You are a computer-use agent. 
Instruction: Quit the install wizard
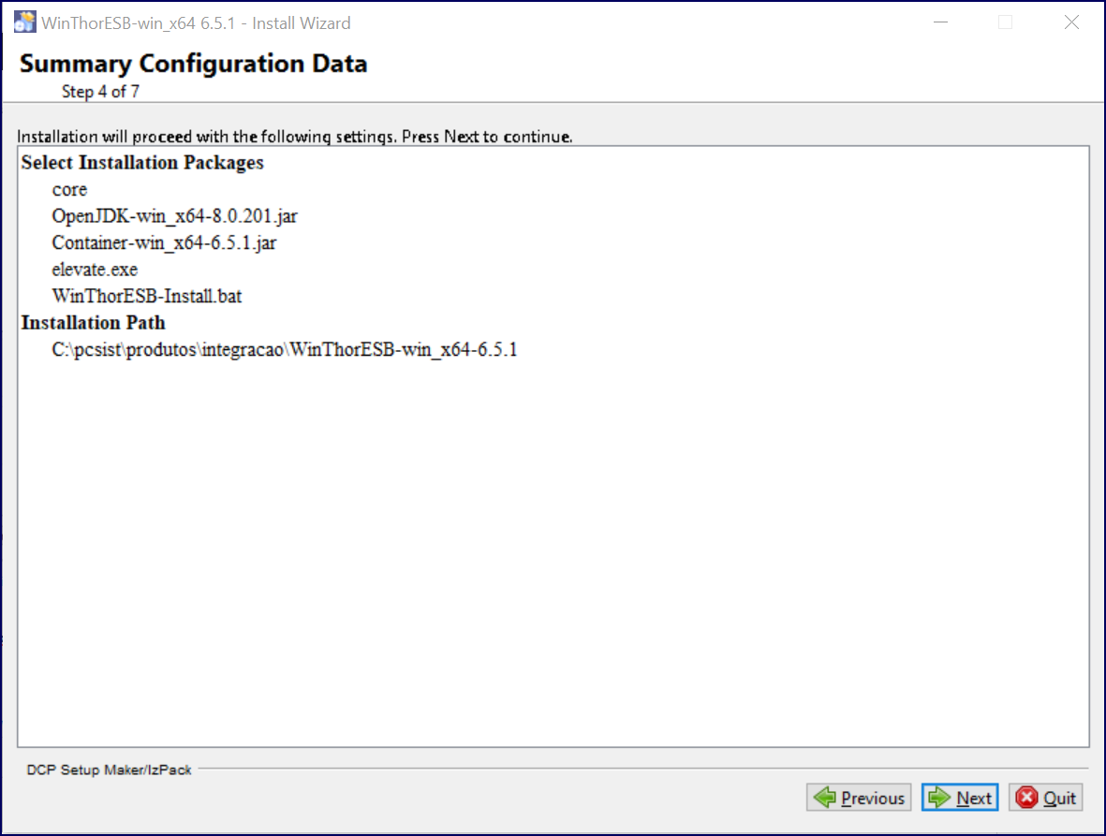coord(1045,798)
